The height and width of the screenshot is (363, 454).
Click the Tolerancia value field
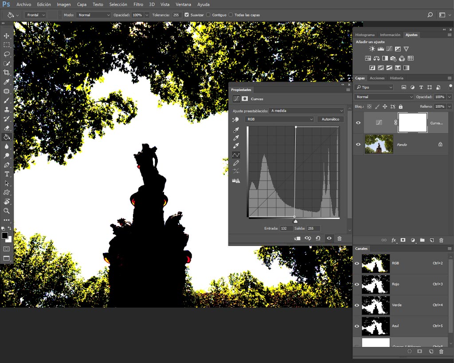click(176, 15)
